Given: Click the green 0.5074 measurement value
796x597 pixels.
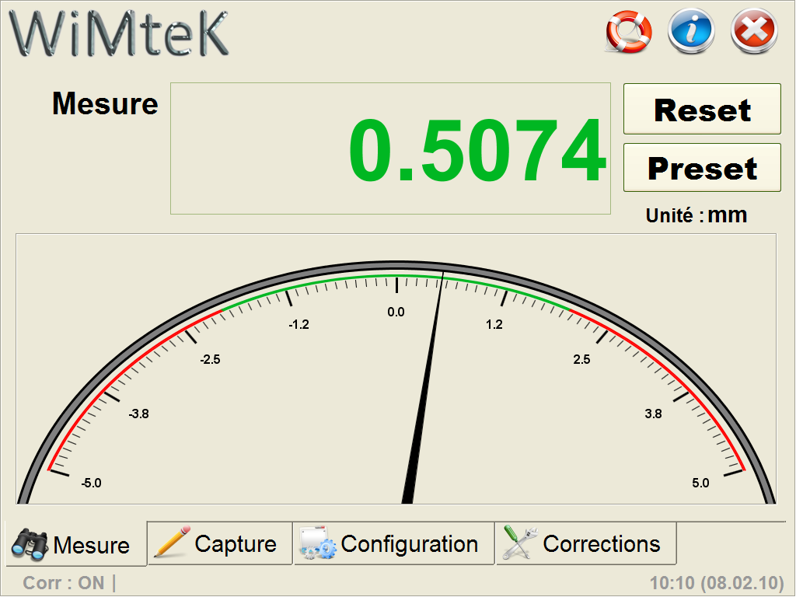Looking at the screenshot, I should (x=478, y=150).
